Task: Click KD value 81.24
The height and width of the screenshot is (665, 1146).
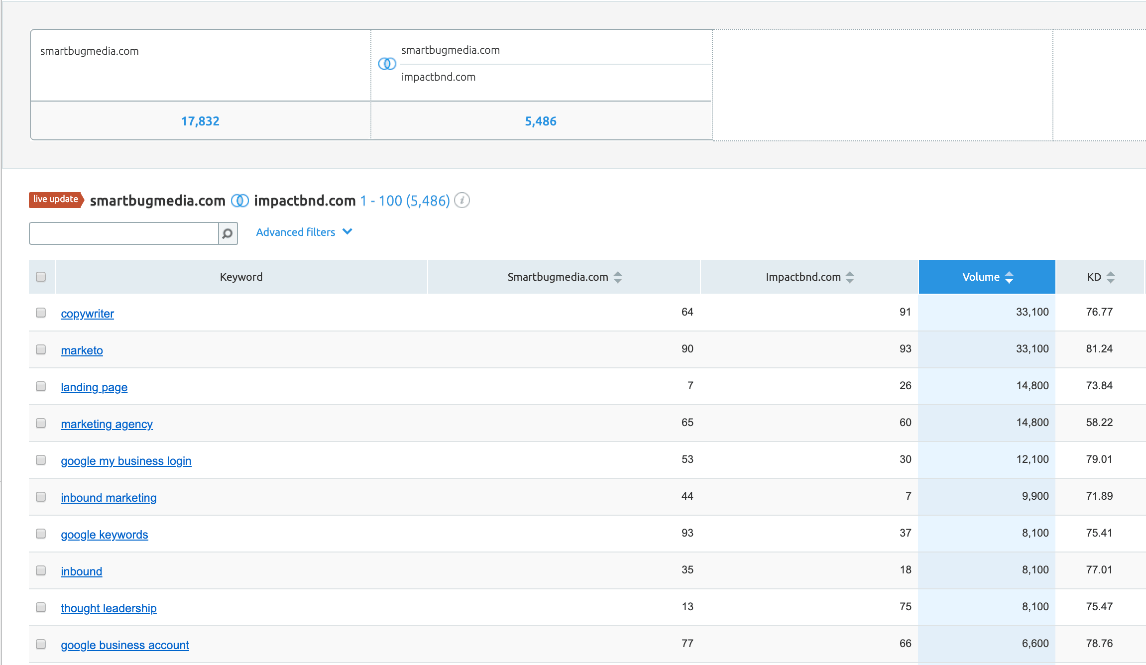Action: (x=1099, y=349)
